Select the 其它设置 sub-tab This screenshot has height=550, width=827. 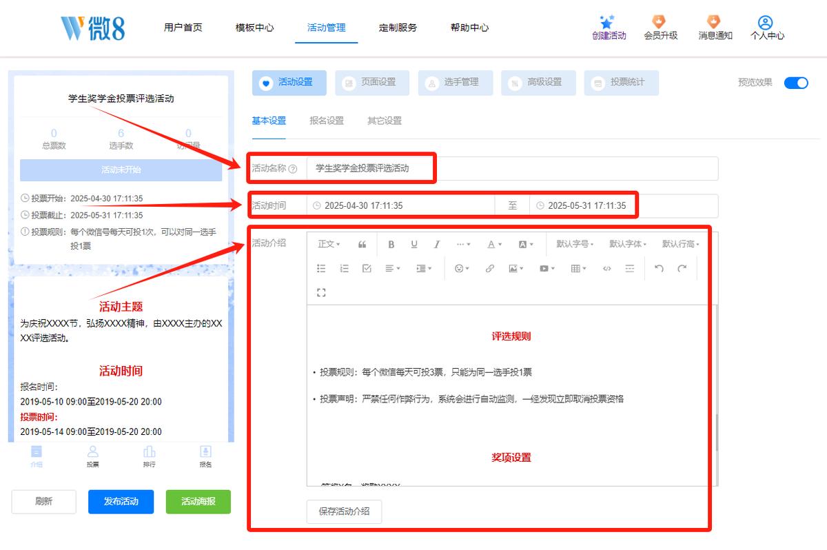coord(385,121)
